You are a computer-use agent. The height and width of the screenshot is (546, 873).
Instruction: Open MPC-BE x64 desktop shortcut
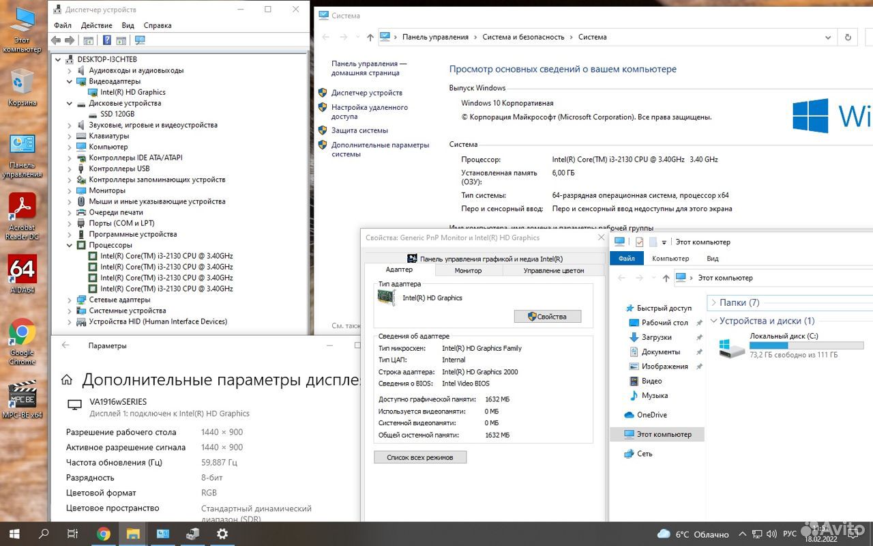click(x=22, y=399)
